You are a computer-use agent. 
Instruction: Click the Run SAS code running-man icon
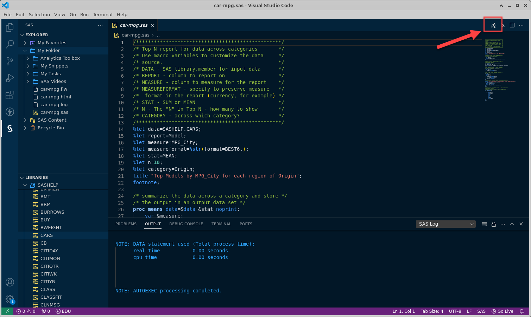click(x=493, y=25)
